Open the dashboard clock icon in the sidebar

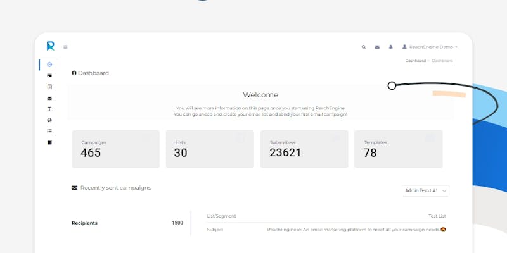click(49, 65)
